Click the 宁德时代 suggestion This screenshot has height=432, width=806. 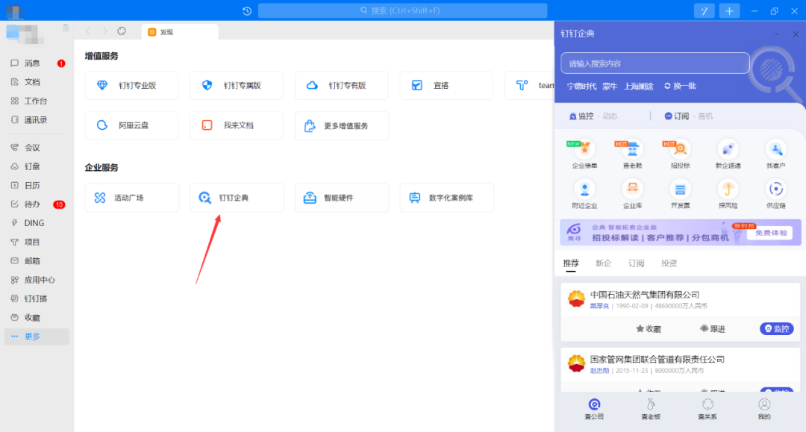point(581,87)
